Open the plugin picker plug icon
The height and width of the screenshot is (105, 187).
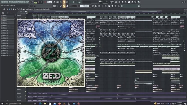(112, 6)
